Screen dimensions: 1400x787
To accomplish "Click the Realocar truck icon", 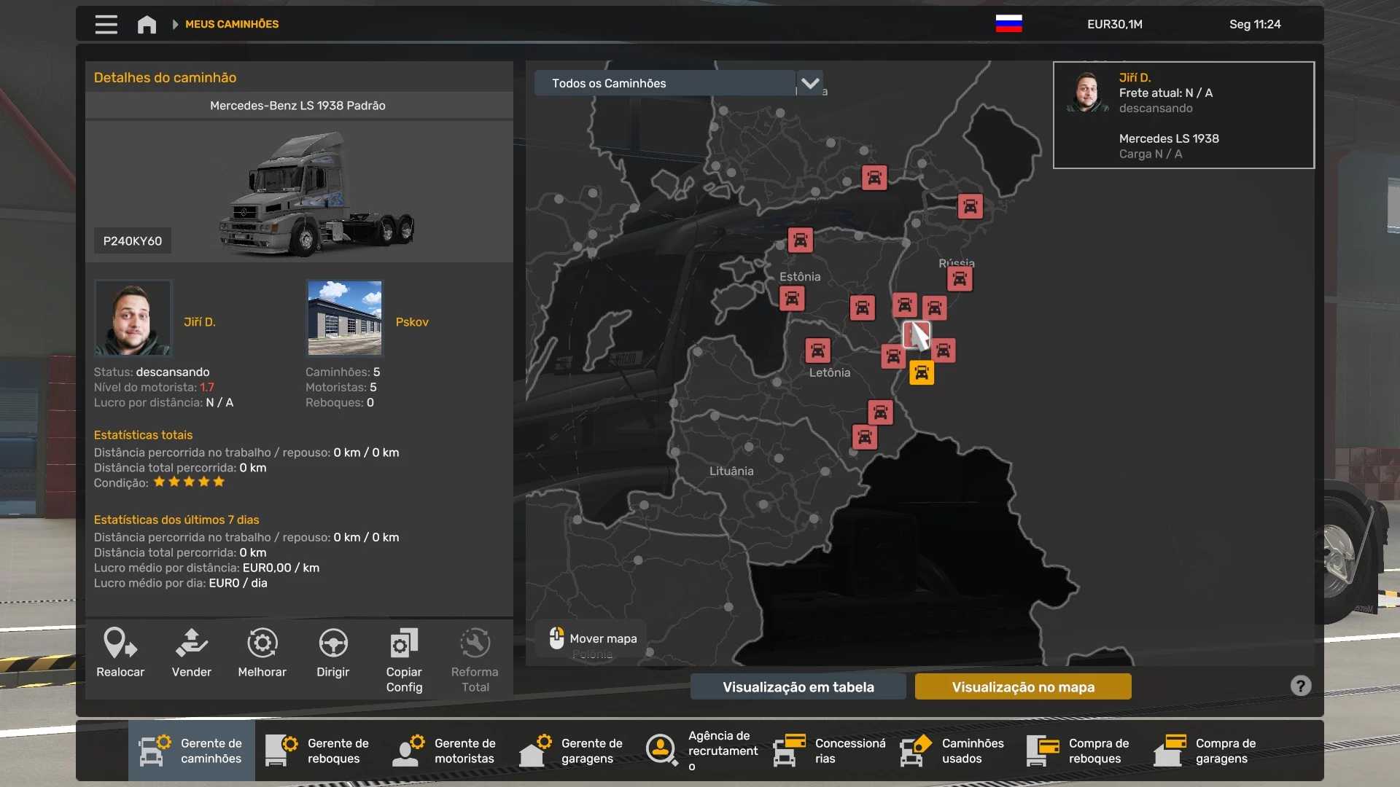I will [120, 644].
